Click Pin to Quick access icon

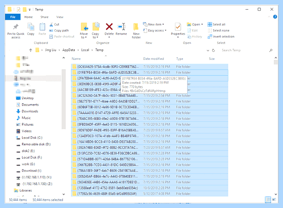pyautogui.click(x=16, y=27)
